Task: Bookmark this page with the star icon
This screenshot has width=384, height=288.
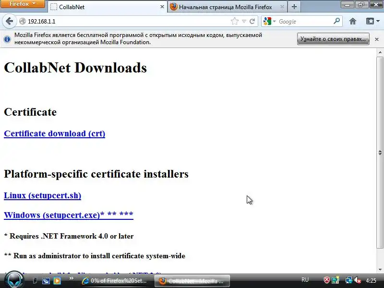Action: click(x=235, y=21)
